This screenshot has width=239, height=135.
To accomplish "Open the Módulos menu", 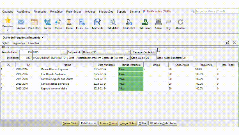I will pyautogui.click(x=90, y=12).
